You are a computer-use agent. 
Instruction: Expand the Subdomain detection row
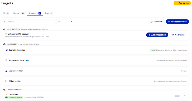point(96,60)
